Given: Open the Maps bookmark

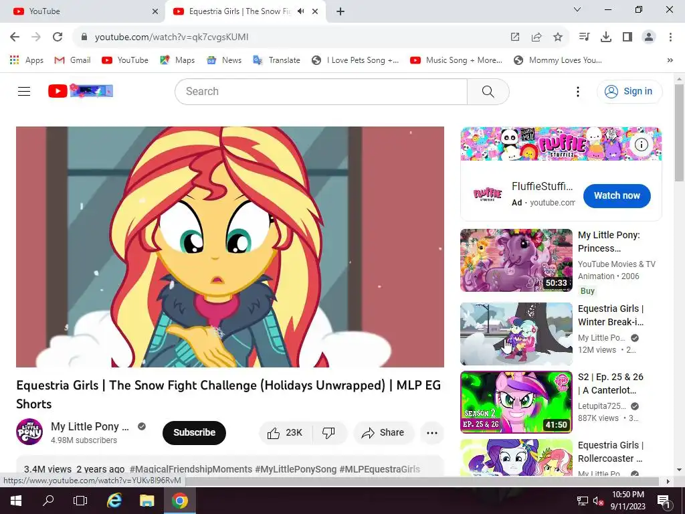Looking at the screenshot, I should [x=177, y=60].
